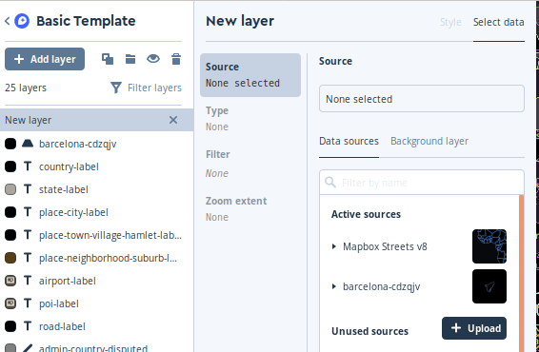Close the New layer row with X
This screenshot has width=539, height=352.
(173, 120)
